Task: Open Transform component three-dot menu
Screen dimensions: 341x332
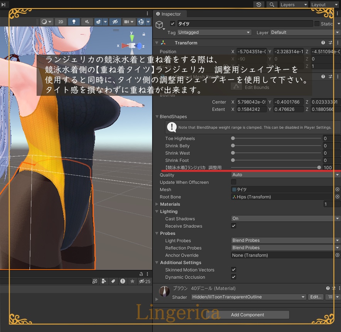Action: pos(338,43)
